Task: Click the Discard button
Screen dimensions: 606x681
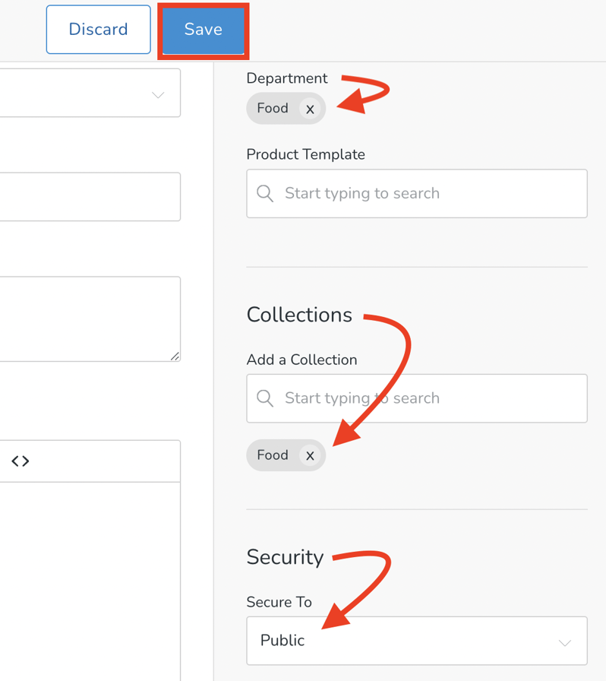Action: click(98, 29)
